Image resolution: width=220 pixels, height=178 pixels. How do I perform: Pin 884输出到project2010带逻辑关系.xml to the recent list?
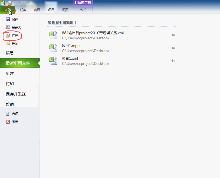(x=173, y=35)
